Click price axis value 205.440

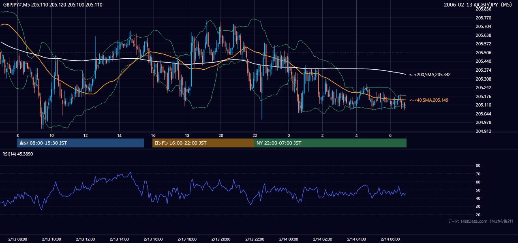pyautogui.click(x=483, y=61)
